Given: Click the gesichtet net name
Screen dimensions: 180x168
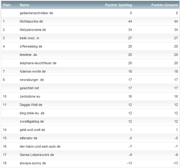Looking at the screenshot, I should (29, 88).
